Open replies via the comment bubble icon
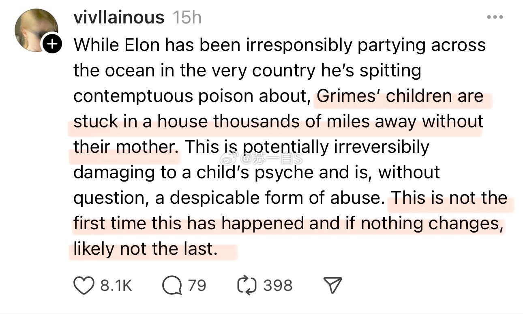This screenshot has height=315, width=523. click(x=171, y=285)
